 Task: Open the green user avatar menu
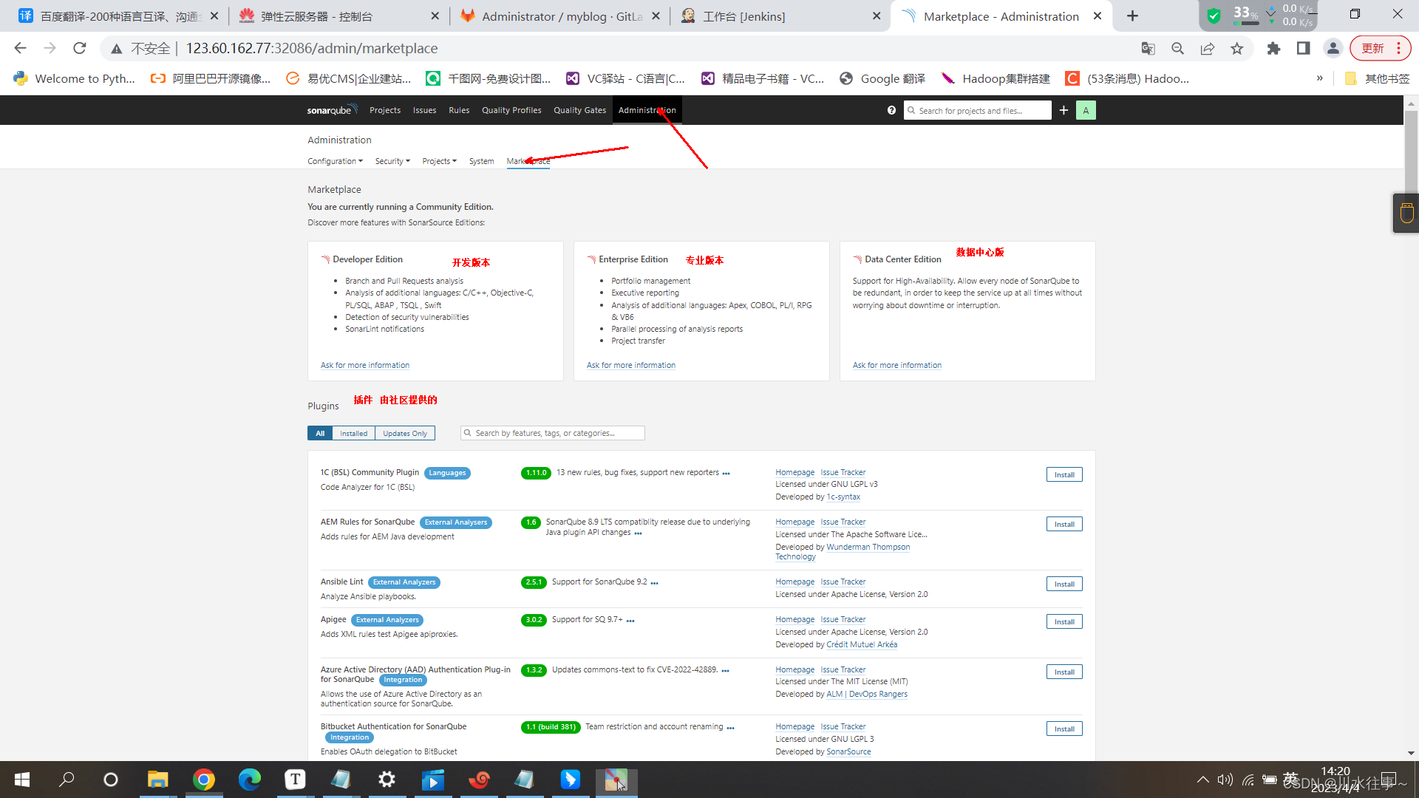pyautogui.click(x=1086, y=110)
